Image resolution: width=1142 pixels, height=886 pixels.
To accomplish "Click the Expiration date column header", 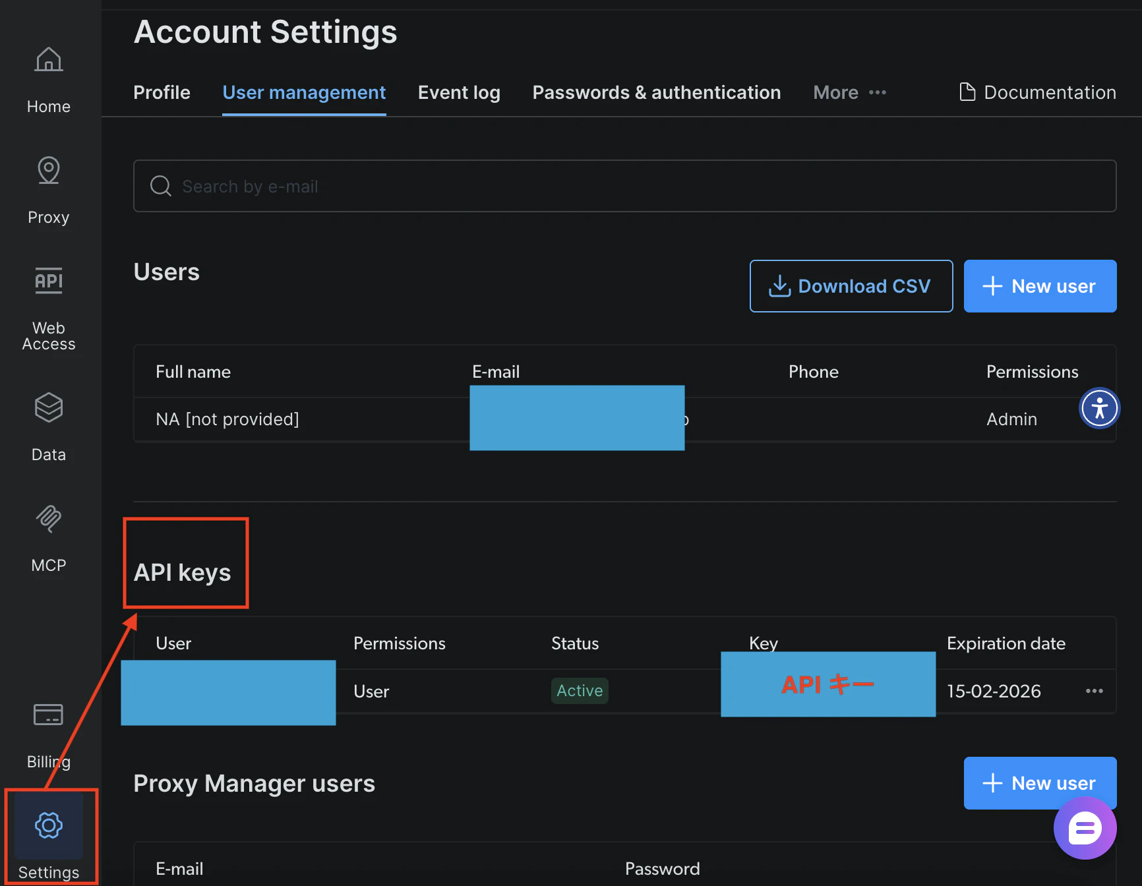I will [x=1006, y=643].
